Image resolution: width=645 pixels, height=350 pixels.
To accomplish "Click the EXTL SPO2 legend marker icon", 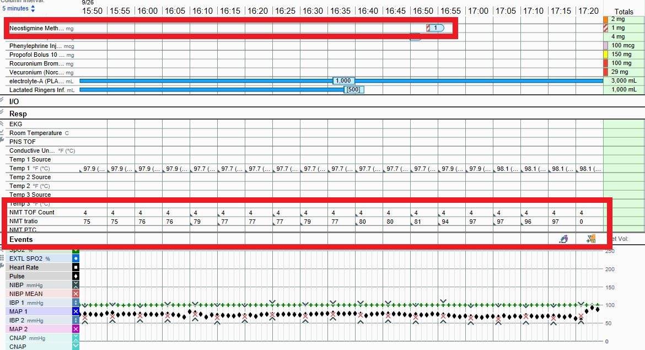I will (x=76, y=259).
